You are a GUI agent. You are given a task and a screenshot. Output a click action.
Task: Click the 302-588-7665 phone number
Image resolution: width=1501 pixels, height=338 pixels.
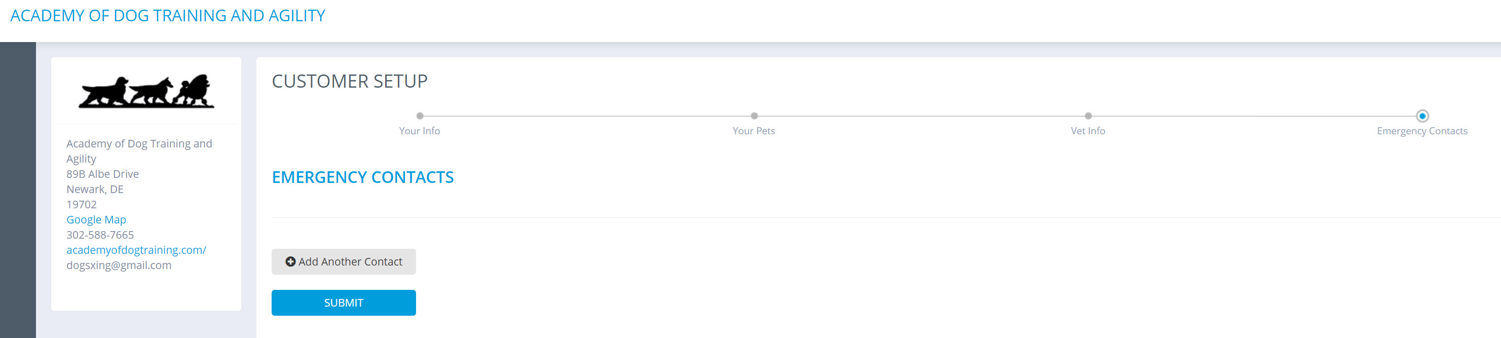100,235
